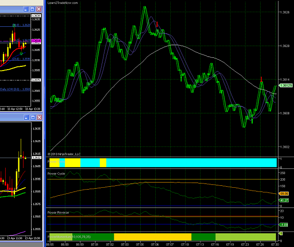Select the current price marker 1.36129
294x247 pixels.
(286, 86)
